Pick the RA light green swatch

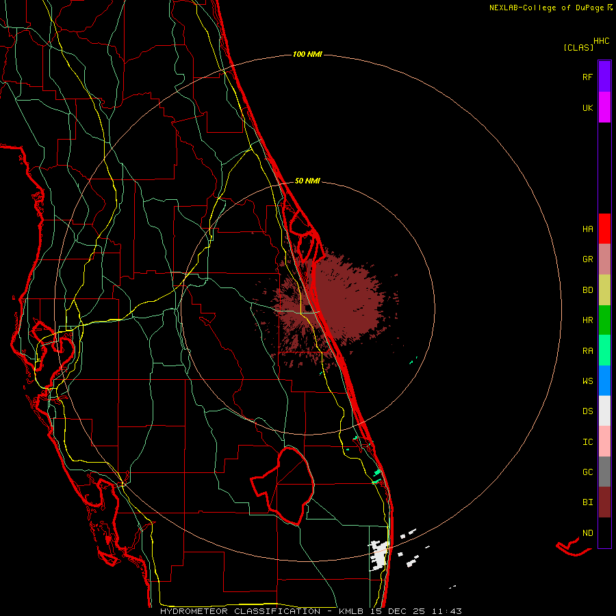[604, 350]
